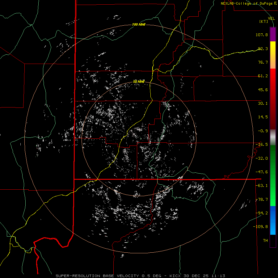Click the NEXLAB-College of DuPage credit text
The image size is (278, 278).
(249, 3)
